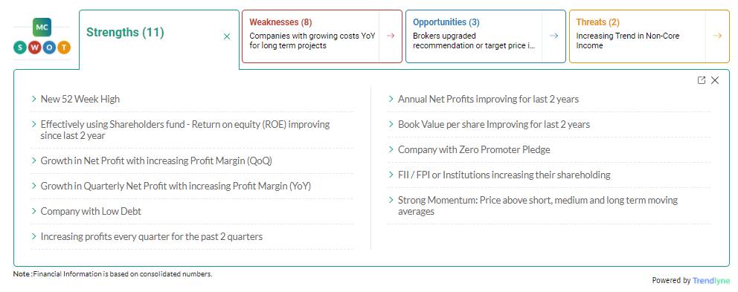This screenshot has width=738, height=292.
Task: Collapse the Strengths (11) tab via X
Action: [227, 36]
